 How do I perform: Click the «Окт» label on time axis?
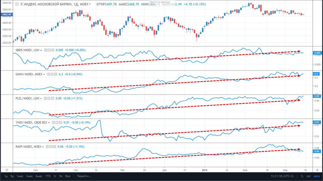pos(76,170)
